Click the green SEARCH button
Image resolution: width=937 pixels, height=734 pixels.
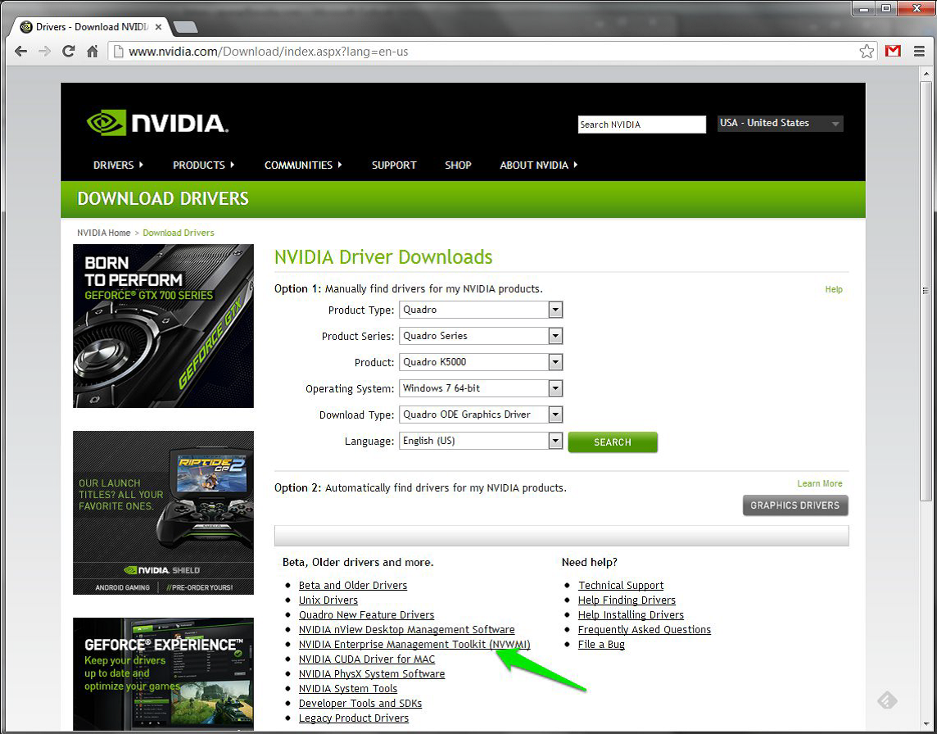tap(613, 442)
